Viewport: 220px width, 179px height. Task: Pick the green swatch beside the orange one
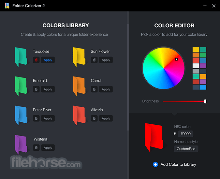pos(203,55)
